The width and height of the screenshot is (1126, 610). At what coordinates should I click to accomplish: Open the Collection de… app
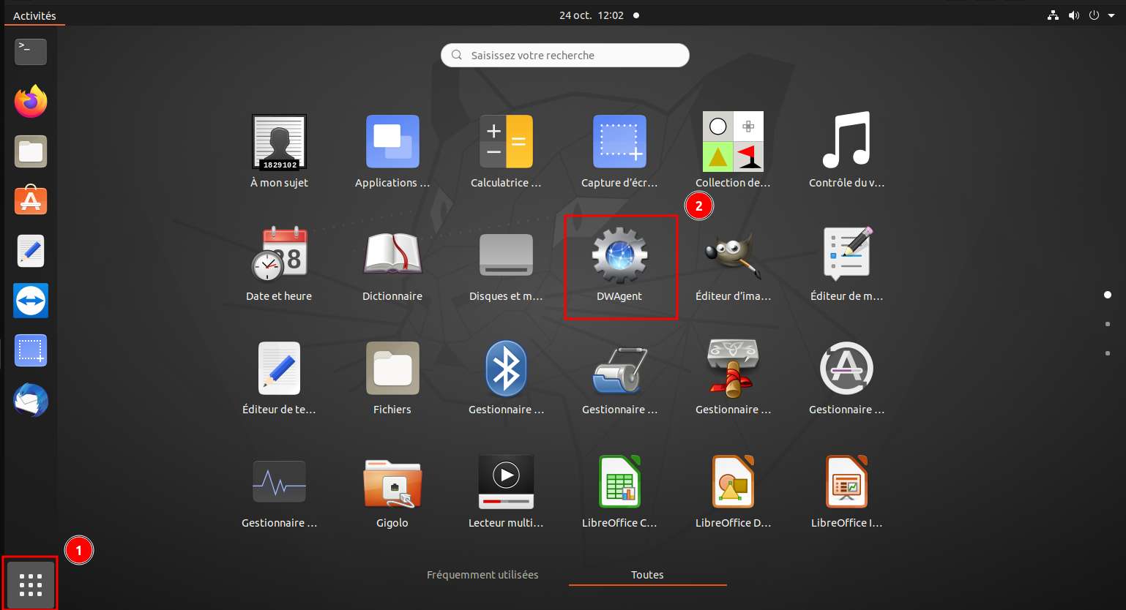733,151
